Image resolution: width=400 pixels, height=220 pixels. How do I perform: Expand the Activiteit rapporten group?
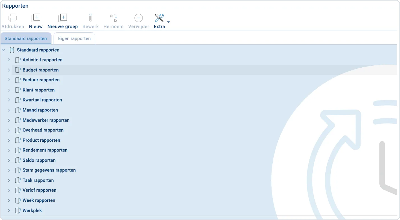click(9, 60)
